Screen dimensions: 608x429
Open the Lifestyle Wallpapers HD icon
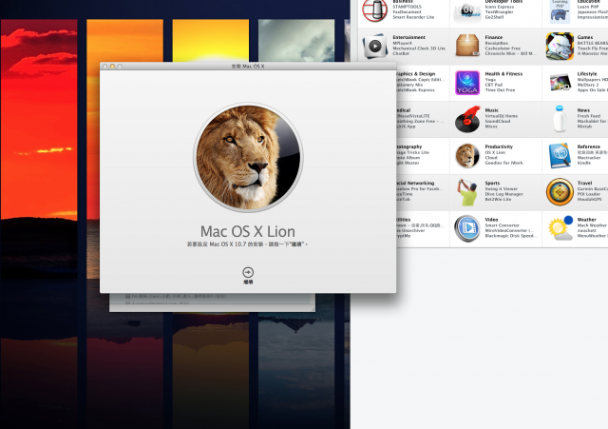point(560,83)
